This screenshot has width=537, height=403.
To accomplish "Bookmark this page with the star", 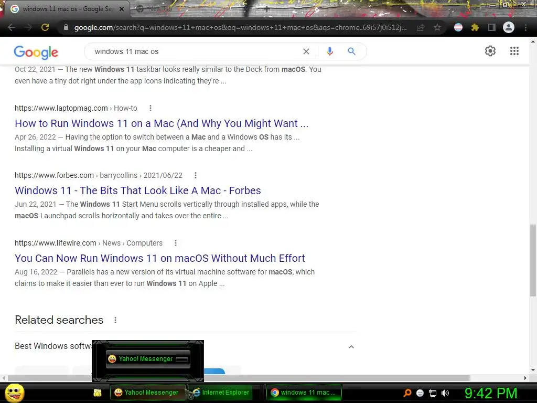I will [x=437, y=27].
